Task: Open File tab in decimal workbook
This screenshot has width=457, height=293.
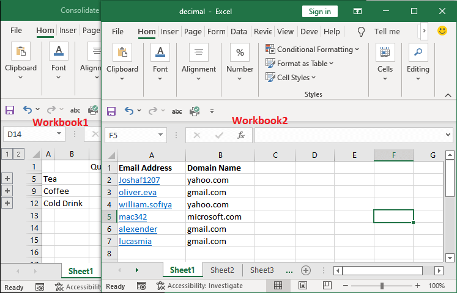Action: click(117, 31)
